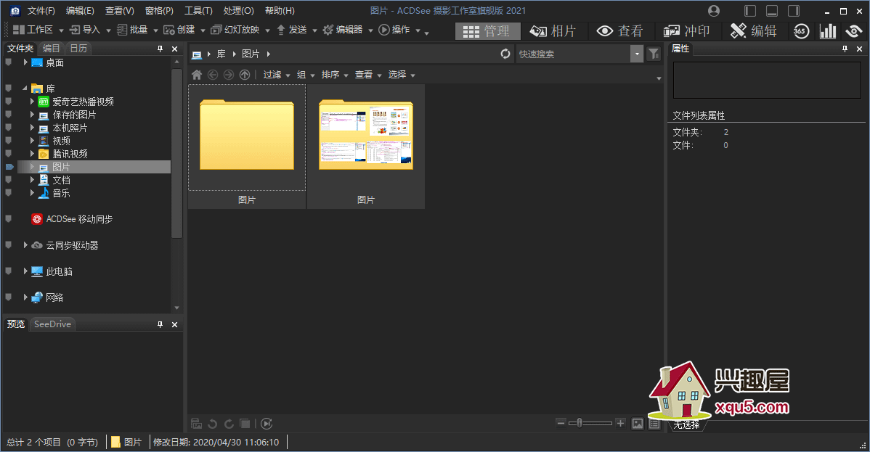Click the user account profile icon

[714, 11]
